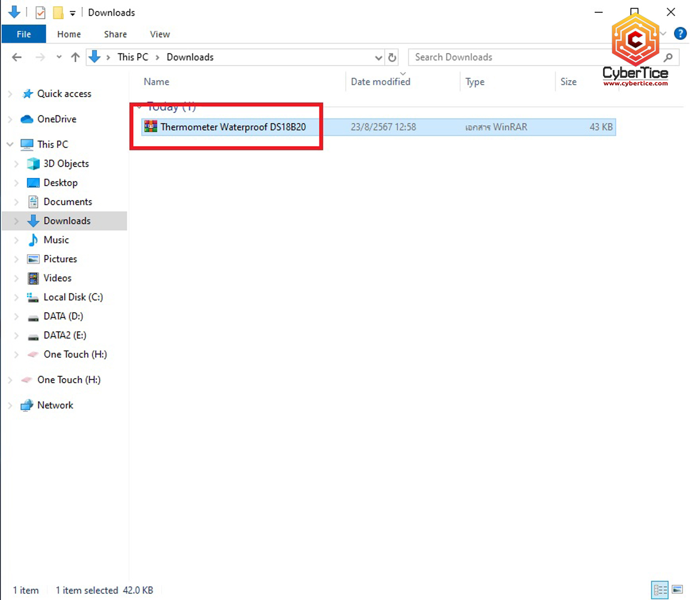
Task: Sort by Date modified column header
Action: tap(380, 82)
